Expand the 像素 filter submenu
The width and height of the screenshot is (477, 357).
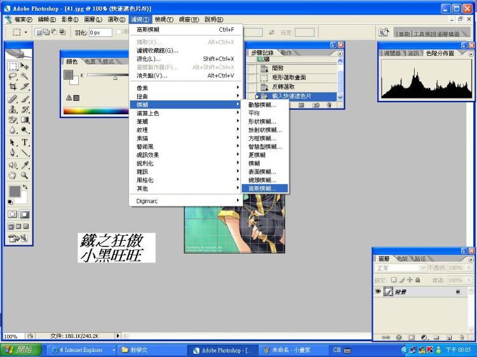click(184, 88)
